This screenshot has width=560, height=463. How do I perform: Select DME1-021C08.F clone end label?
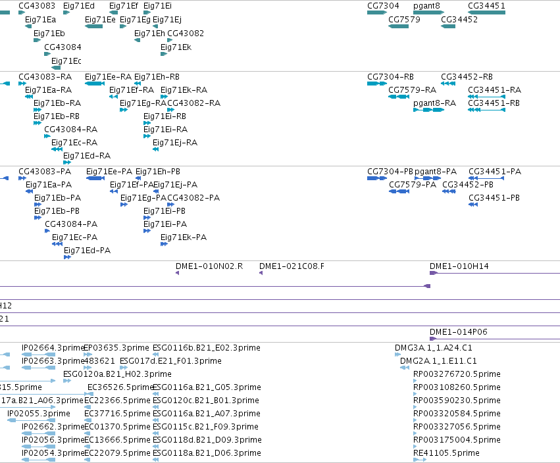click(292, 266)
